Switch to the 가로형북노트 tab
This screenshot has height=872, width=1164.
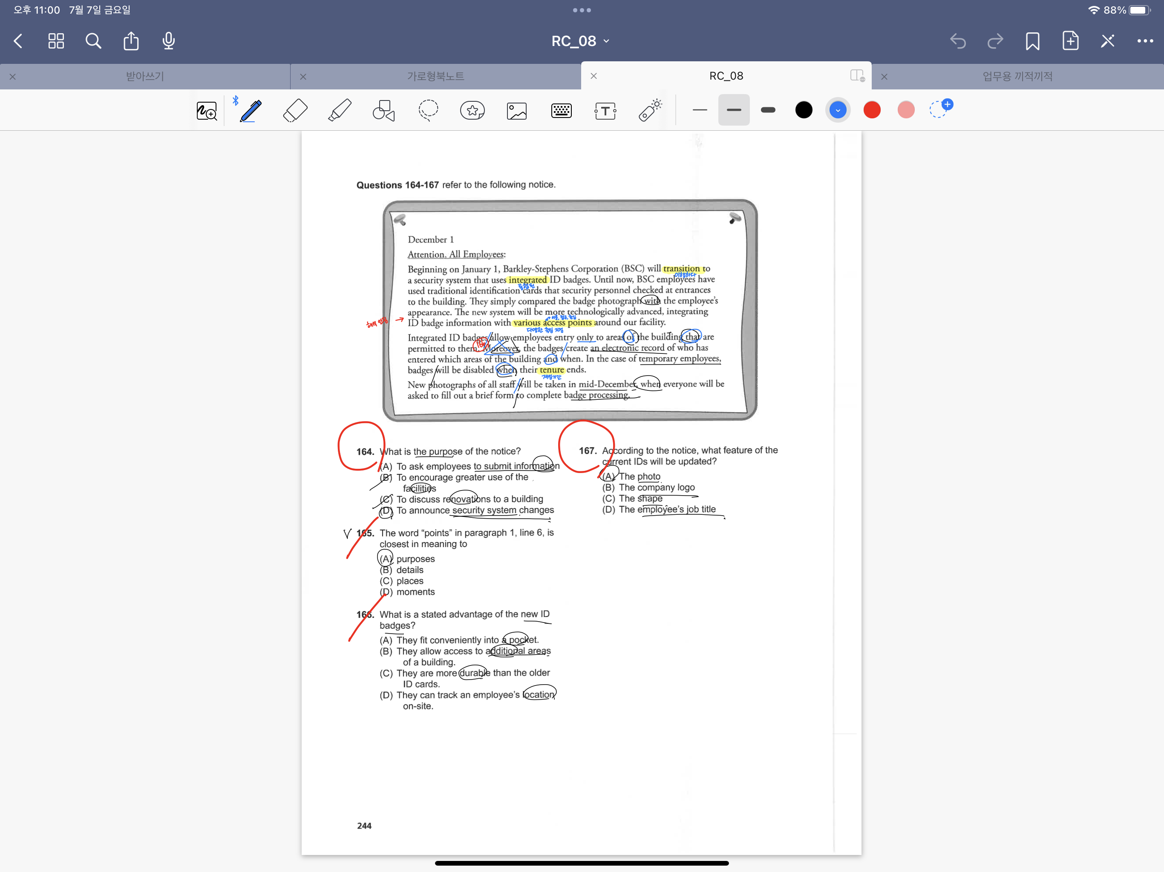[x=435, y=76]
